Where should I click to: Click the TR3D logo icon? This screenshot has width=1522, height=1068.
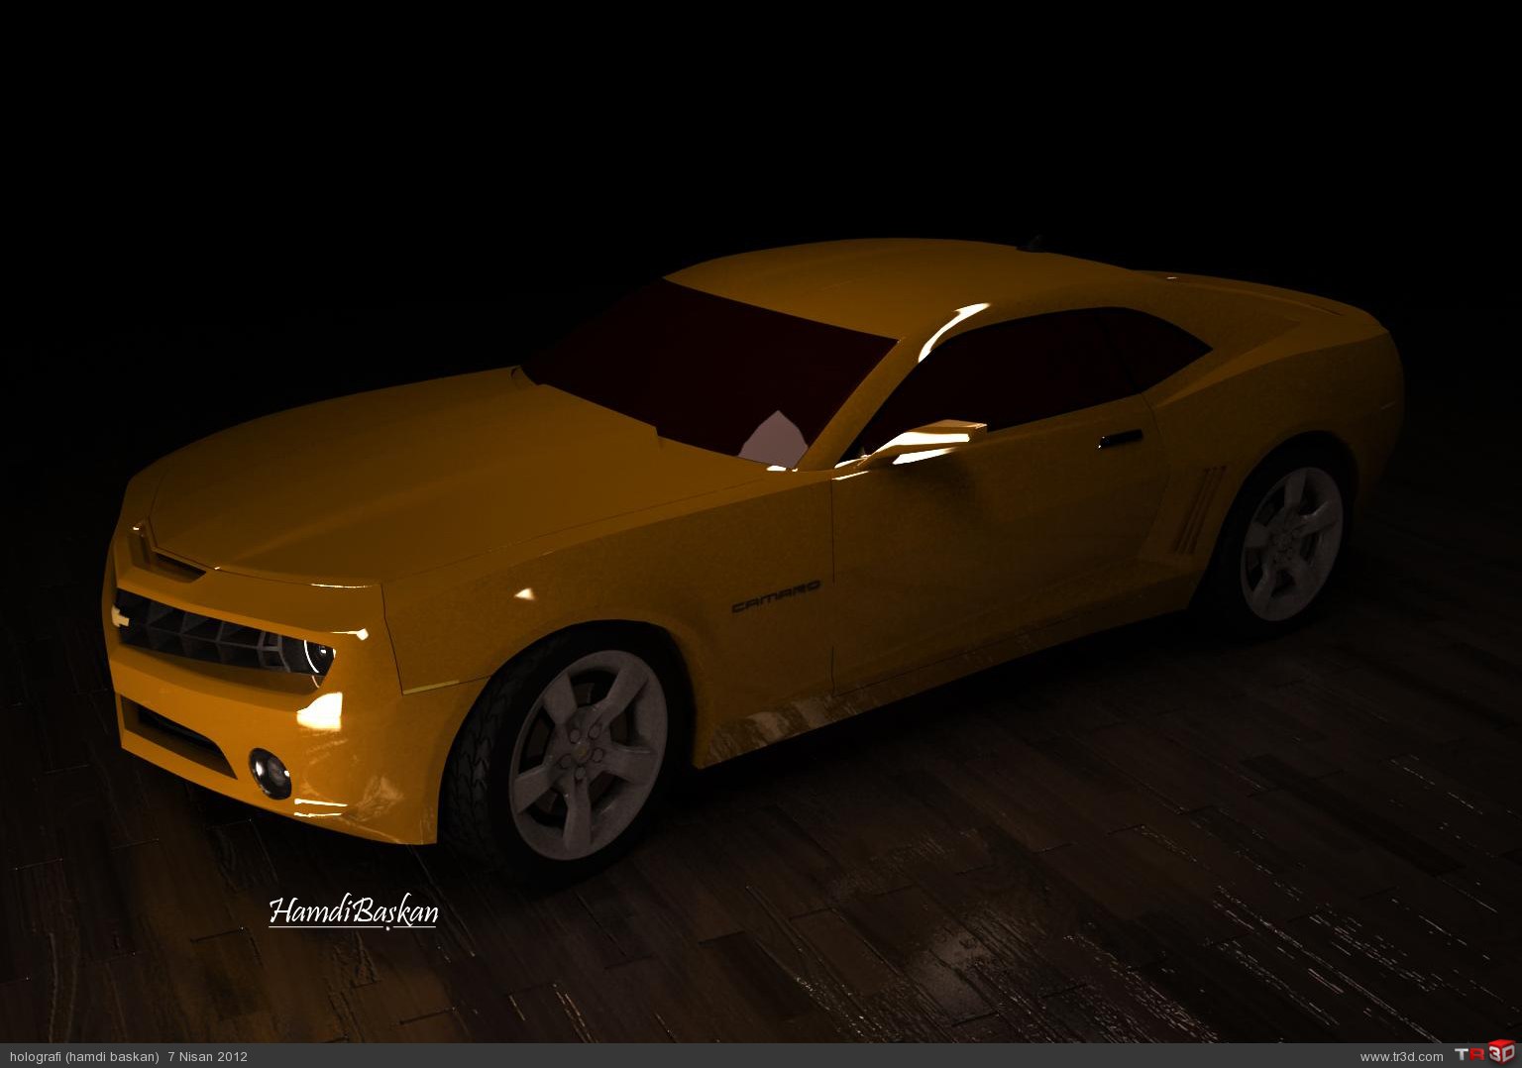(1484, 1054)
